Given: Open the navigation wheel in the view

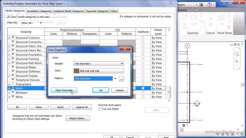Looking at the screenshot, I should tap(237, 54).
